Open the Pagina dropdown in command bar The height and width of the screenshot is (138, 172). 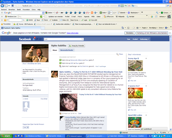(145, 28)
